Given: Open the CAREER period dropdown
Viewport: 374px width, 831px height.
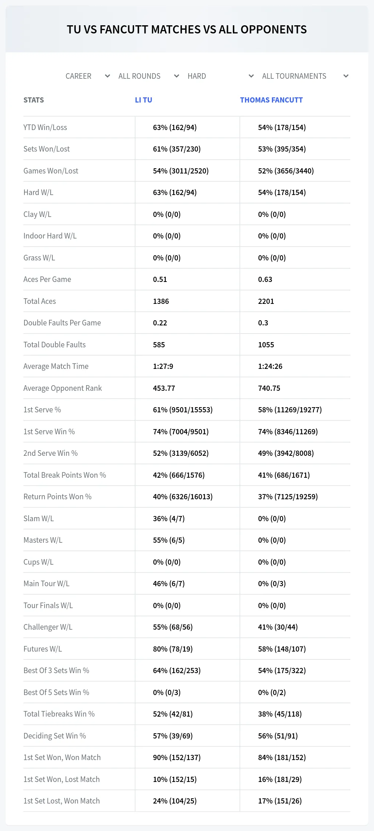Looking at the screenshot, I should 87,76.
